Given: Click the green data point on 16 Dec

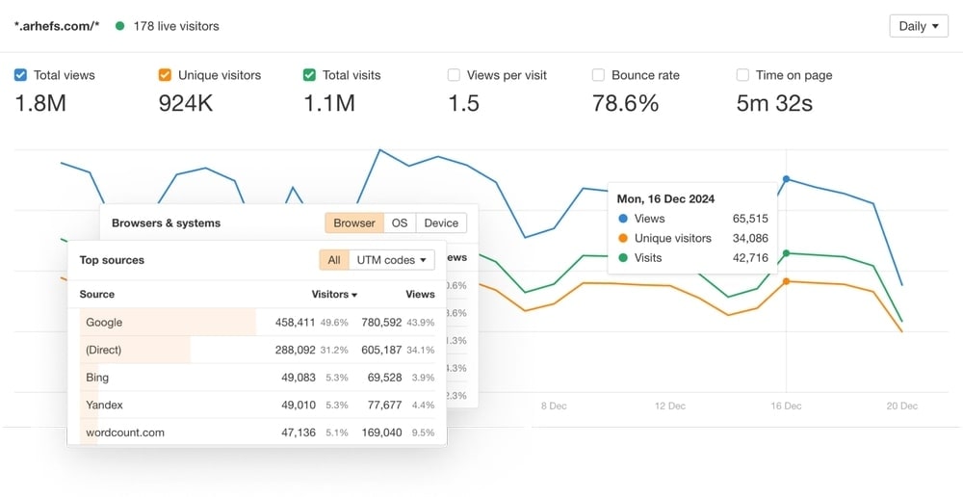Looking at the screenshot, I should pos(786,252).
